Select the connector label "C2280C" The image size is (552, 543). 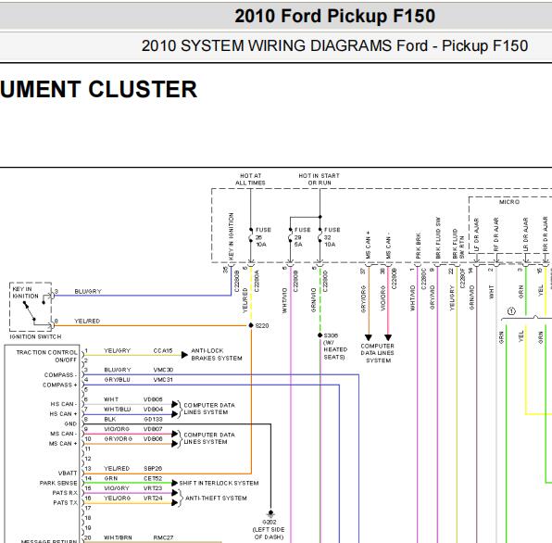tap(424, 278)
